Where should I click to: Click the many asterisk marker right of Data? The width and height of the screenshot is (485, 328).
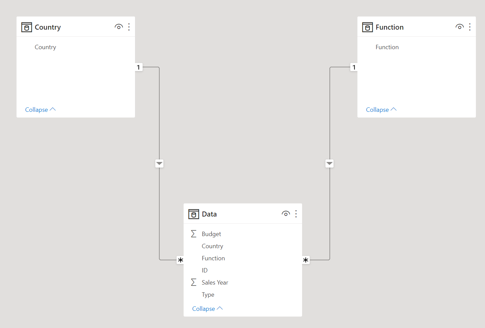click(x=306, y=260)
